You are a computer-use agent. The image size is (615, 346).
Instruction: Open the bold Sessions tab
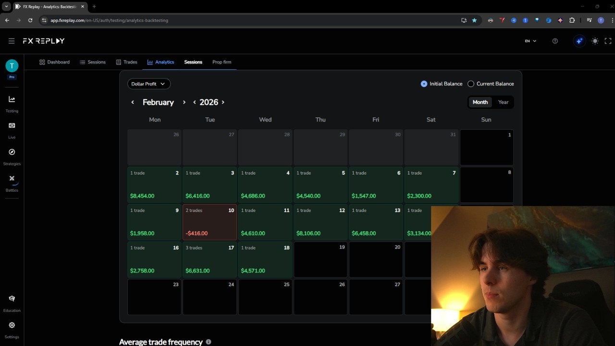pyautogui.click(x=193, y=62)
